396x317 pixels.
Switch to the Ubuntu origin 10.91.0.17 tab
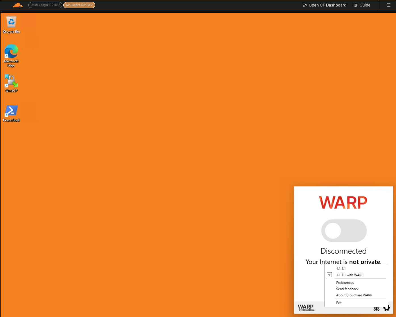(x=45, y=5)
